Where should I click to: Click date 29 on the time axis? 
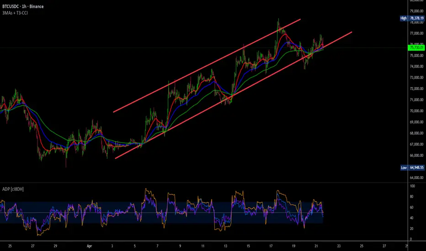[x=55, y=246]
